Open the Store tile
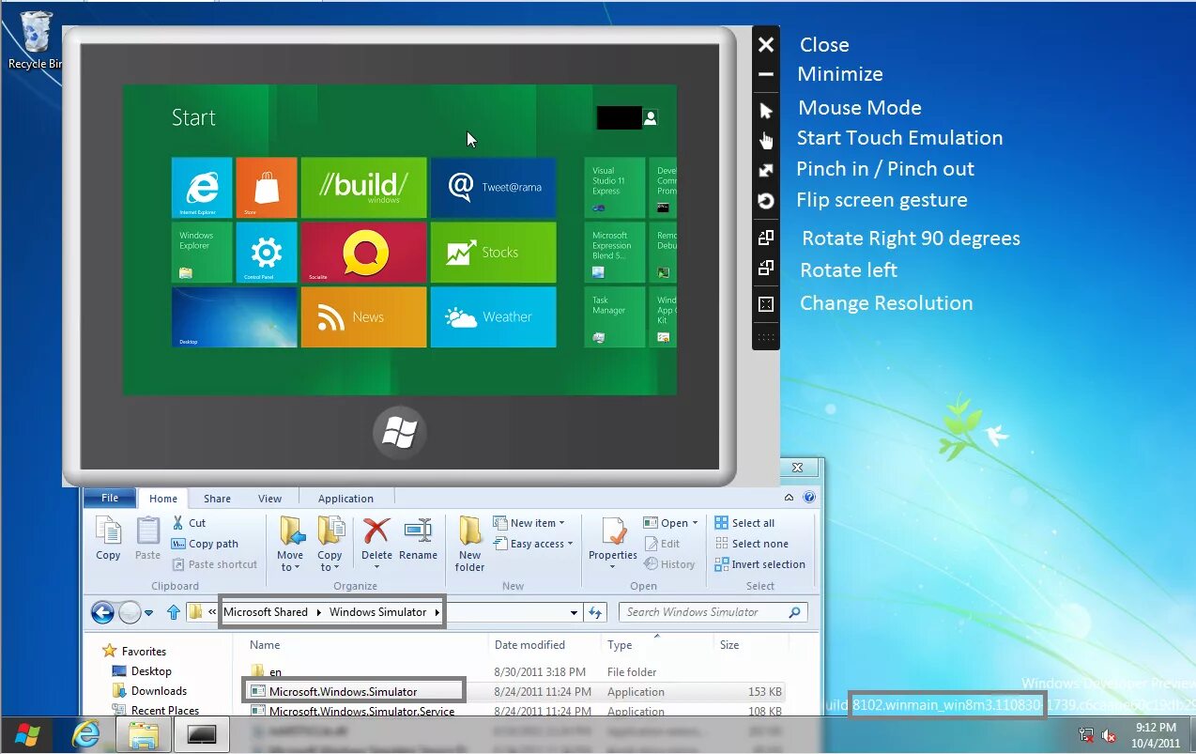 tap(267, 188)
